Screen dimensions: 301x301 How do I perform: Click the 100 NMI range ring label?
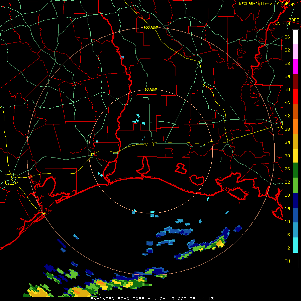click(150, 27)
